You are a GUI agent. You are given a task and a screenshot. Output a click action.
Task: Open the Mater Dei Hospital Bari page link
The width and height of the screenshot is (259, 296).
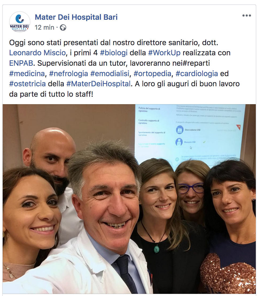click(x=76, y=17)
